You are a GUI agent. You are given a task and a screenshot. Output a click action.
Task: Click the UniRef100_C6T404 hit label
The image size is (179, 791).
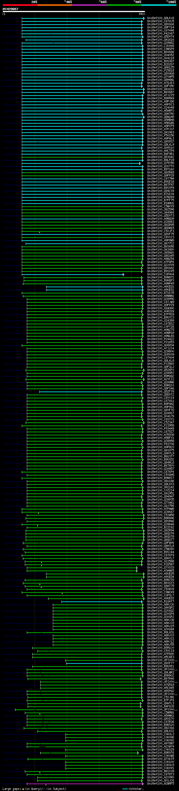(x=161, y=357)
